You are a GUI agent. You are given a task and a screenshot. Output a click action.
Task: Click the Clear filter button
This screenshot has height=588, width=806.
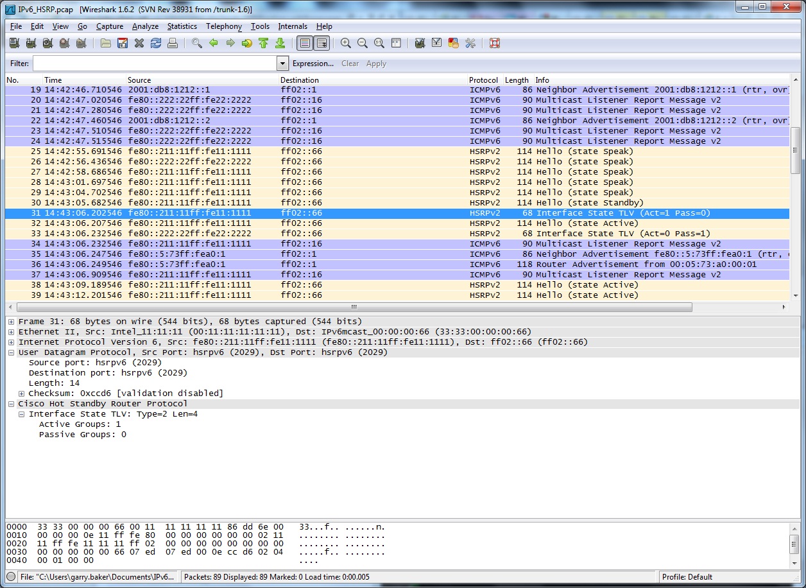coord(350,64)
